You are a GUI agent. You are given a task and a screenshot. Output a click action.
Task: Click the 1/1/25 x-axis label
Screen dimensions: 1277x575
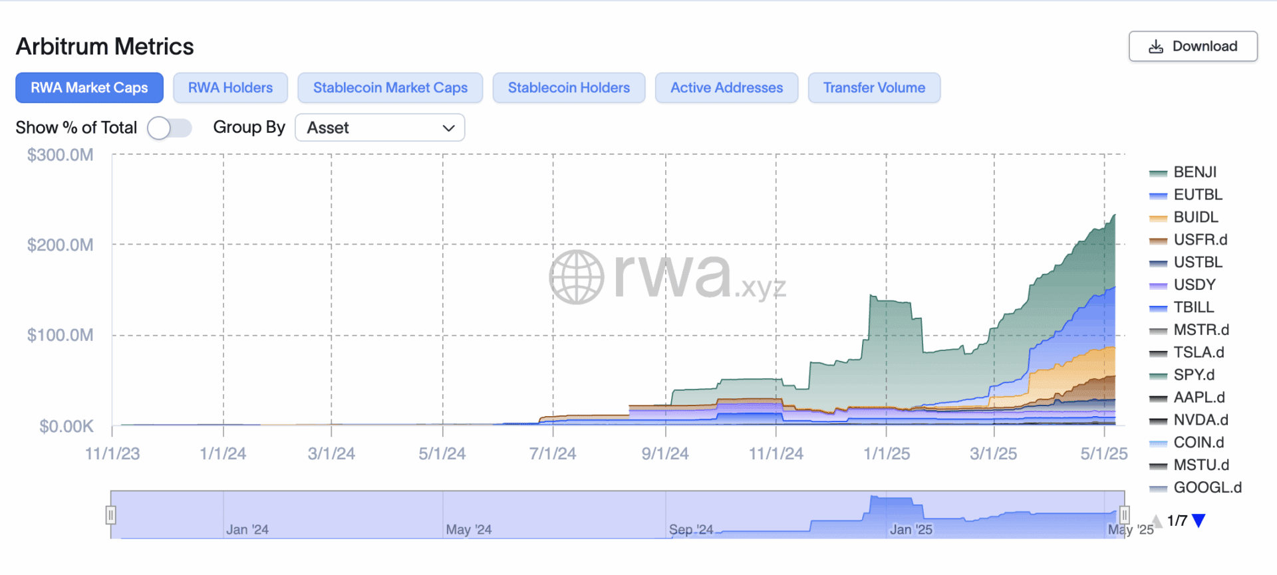coord(887,454)
